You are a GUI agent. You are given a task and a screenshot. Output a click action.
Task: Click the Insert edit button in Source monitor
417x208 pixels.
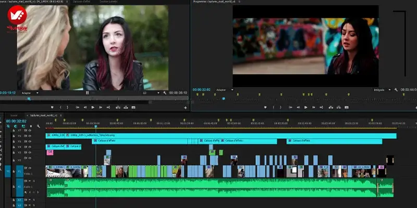pos(118,107)
